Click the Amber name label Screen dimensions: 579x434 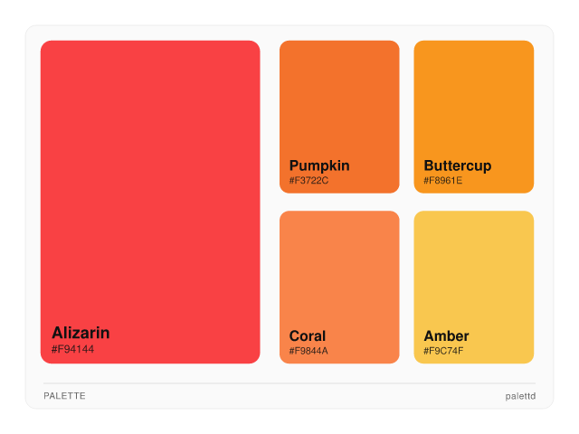[446, 336]
